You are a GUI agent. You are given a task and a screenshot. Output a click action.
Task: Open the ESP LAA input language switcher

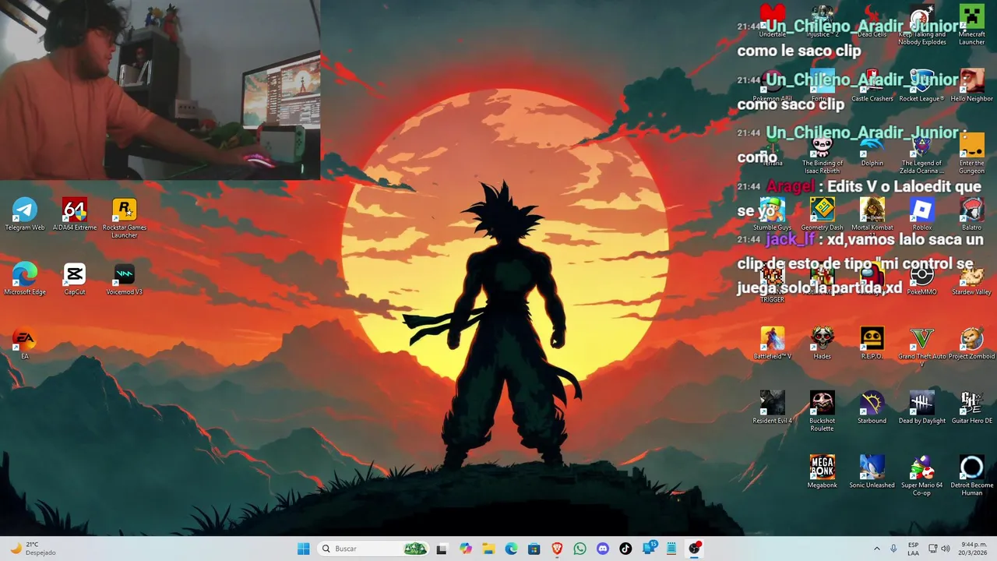tap(913, 549)
